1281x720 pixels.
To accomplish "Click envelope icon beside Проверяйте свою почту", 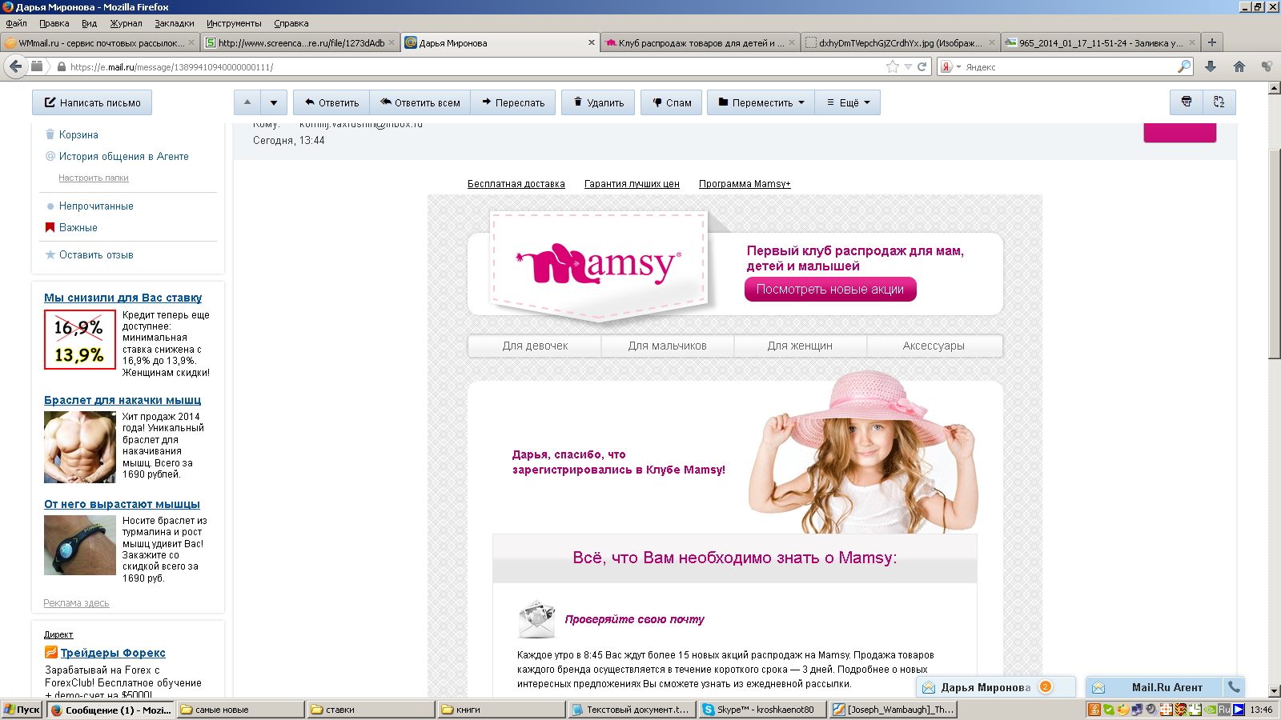I will tap(536, 619).
